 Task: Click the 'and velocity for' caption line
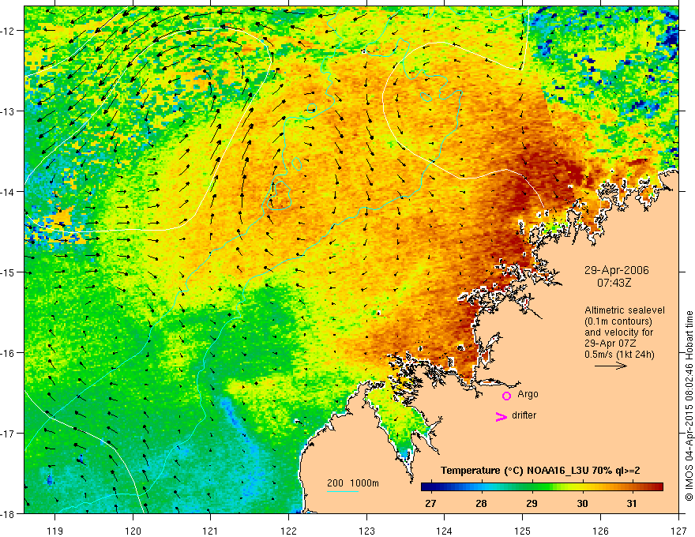[x=618, y=332]
